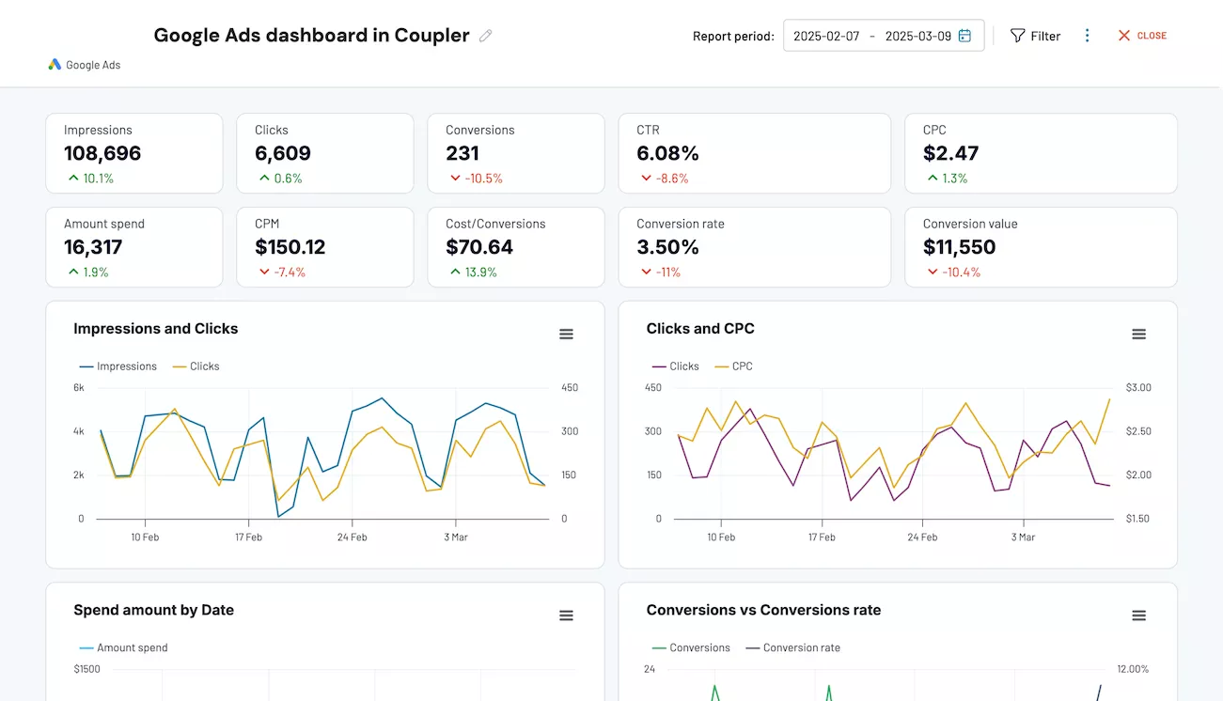
Task: Open Impressions and Clicks chart hamburger menu
Action: [x=566, y=335]
